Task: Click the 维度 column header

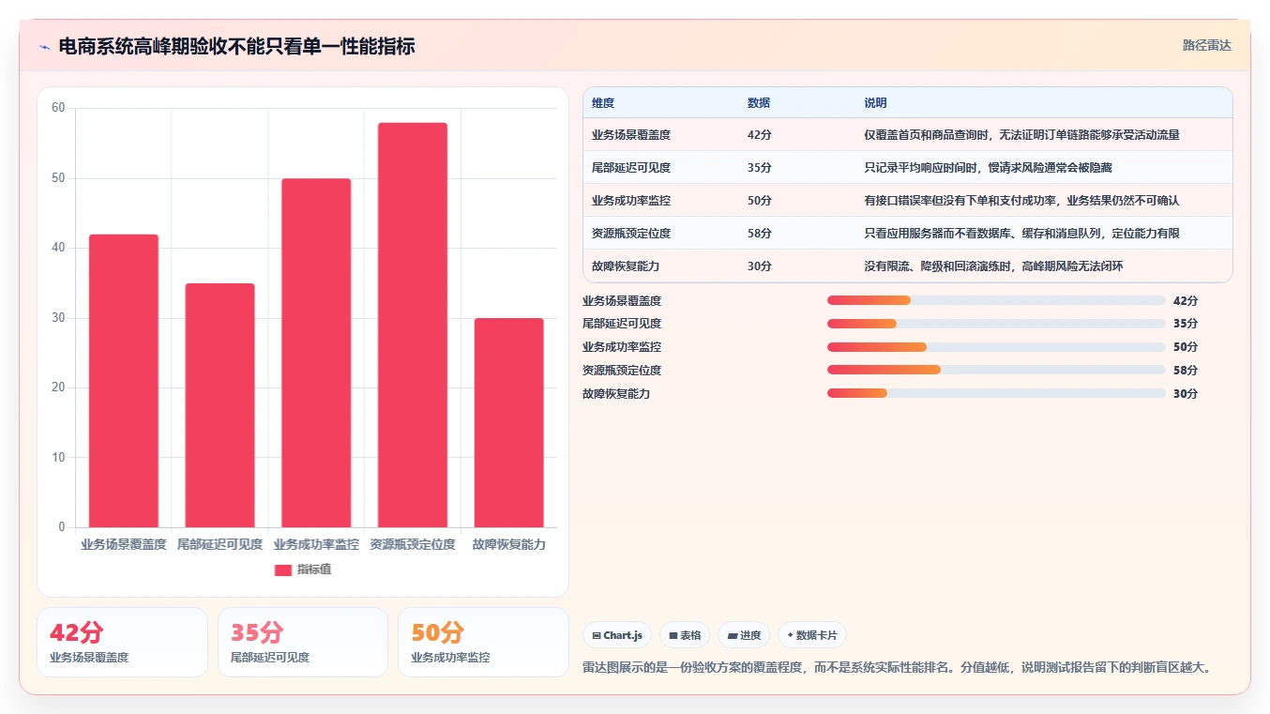Action: click(603, 103)
